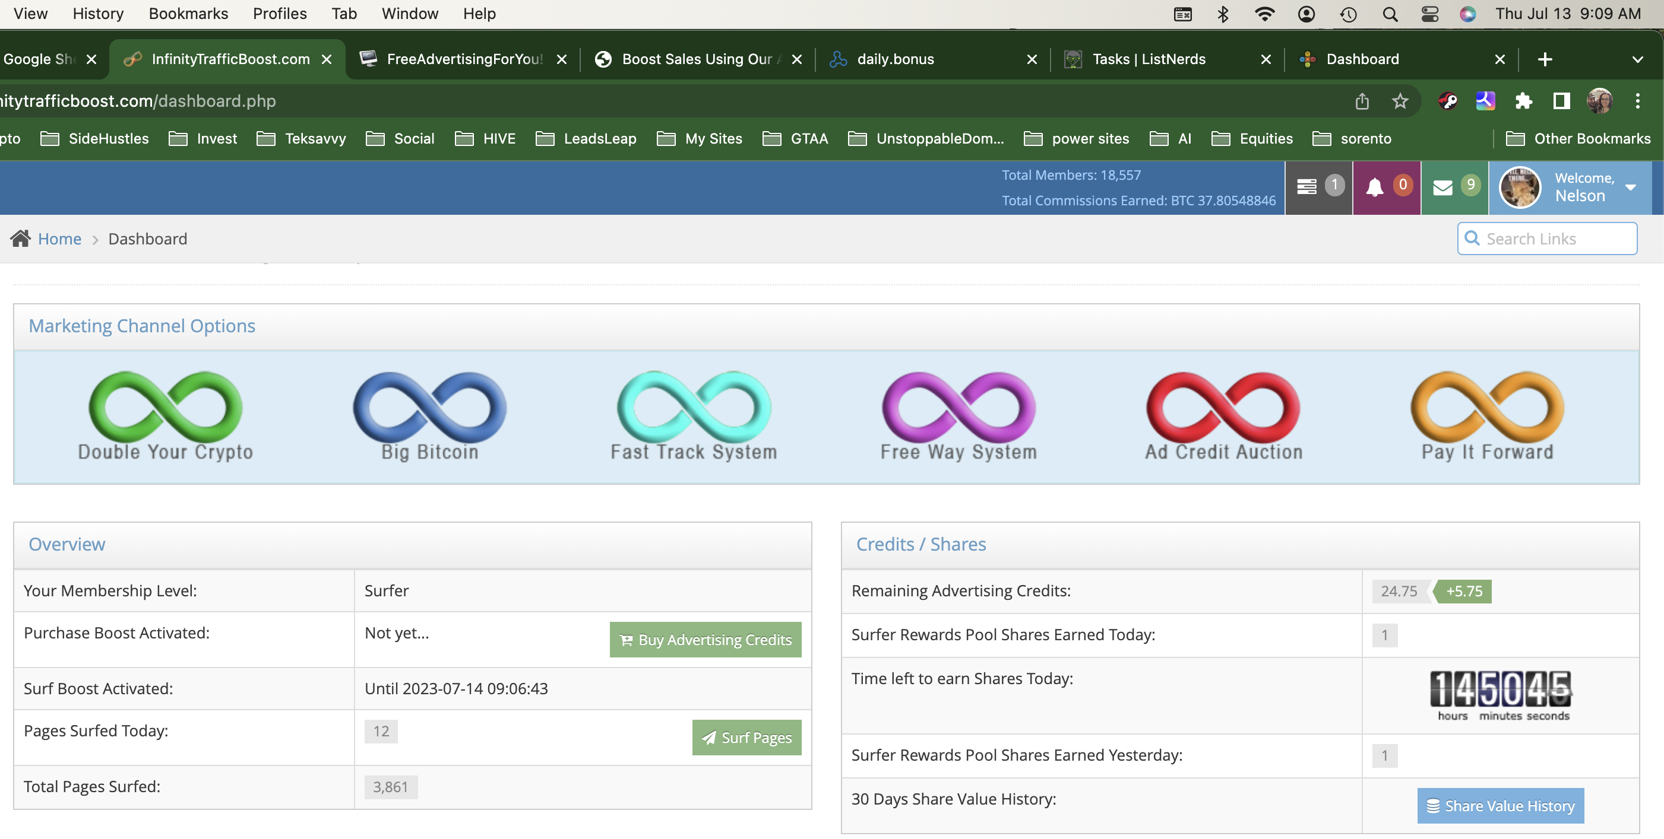1664x839 pixels.
Task: Open the power sites bookmark folder
Action: click(1076, 139)
